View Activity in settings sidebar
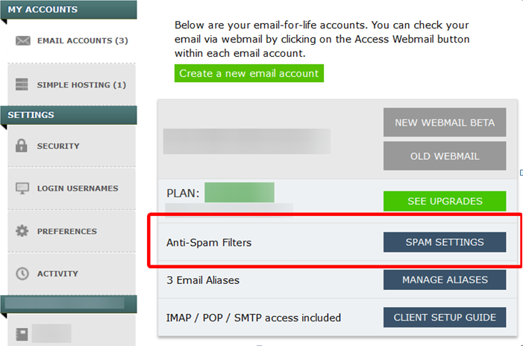This screenshot has height=346, width=523. point(57,274)
